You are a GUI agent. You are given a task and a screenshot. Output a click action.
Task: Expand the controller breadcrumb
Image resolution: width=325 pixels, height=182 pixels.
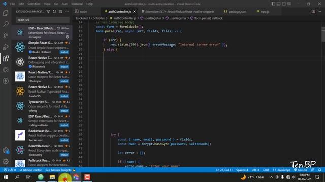[98, 18]
